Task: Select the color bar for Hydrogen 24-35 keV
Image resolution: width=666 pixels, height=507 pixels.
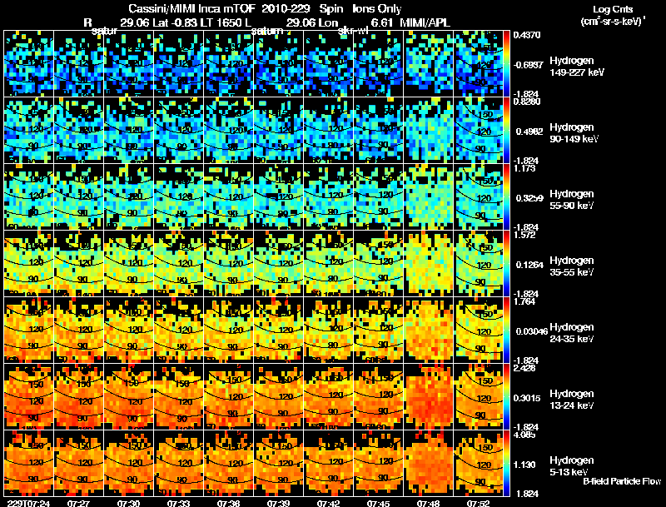Action: coord(507,331)
